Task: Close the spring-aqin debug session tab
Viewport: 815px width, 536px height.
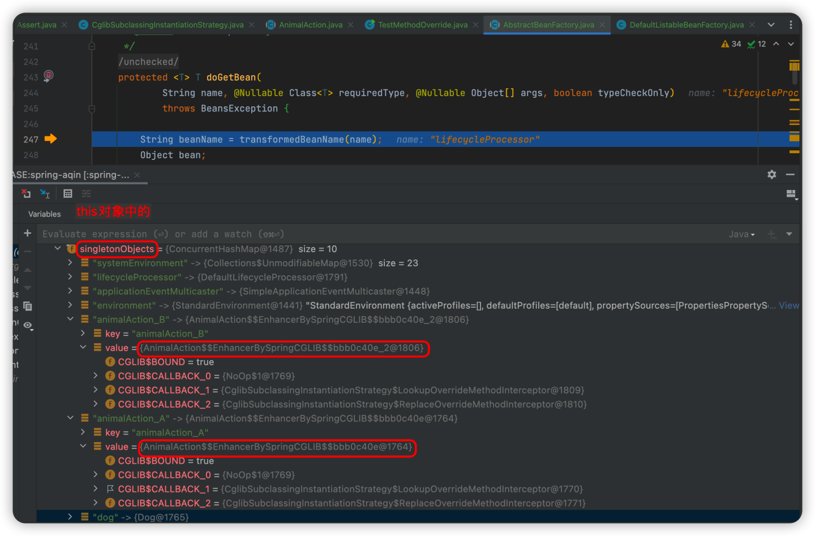Action: pyautogui.click(x=137, y=175)
